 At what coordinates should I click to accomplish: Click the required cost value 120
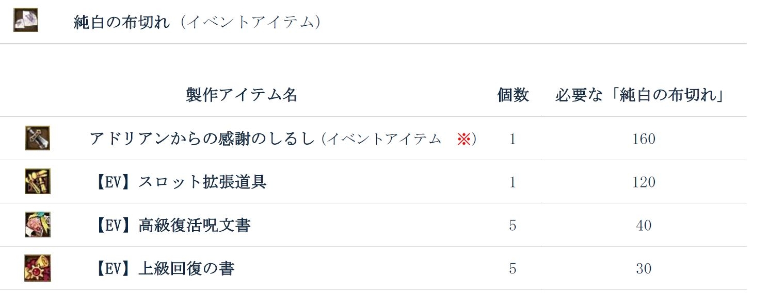coord(644,182)
